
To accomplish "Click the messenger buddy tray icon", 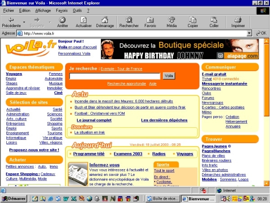I will point(252,198).
